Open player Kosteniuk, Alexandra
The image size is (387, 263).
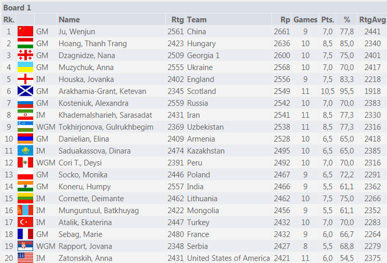[x=95, y=103]
